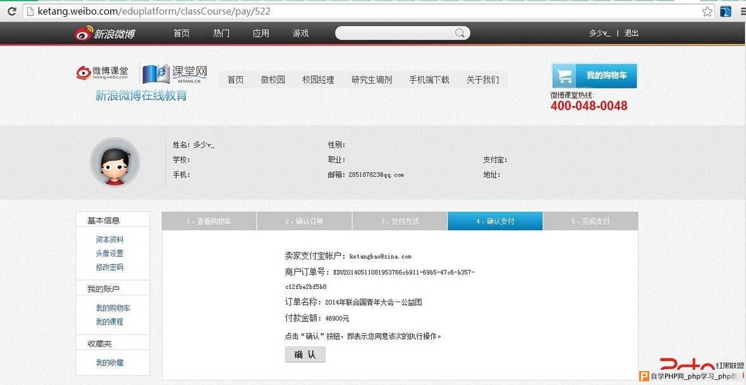
Task: Open 游戏 in the top bar
Action: [x=300, y=34]
